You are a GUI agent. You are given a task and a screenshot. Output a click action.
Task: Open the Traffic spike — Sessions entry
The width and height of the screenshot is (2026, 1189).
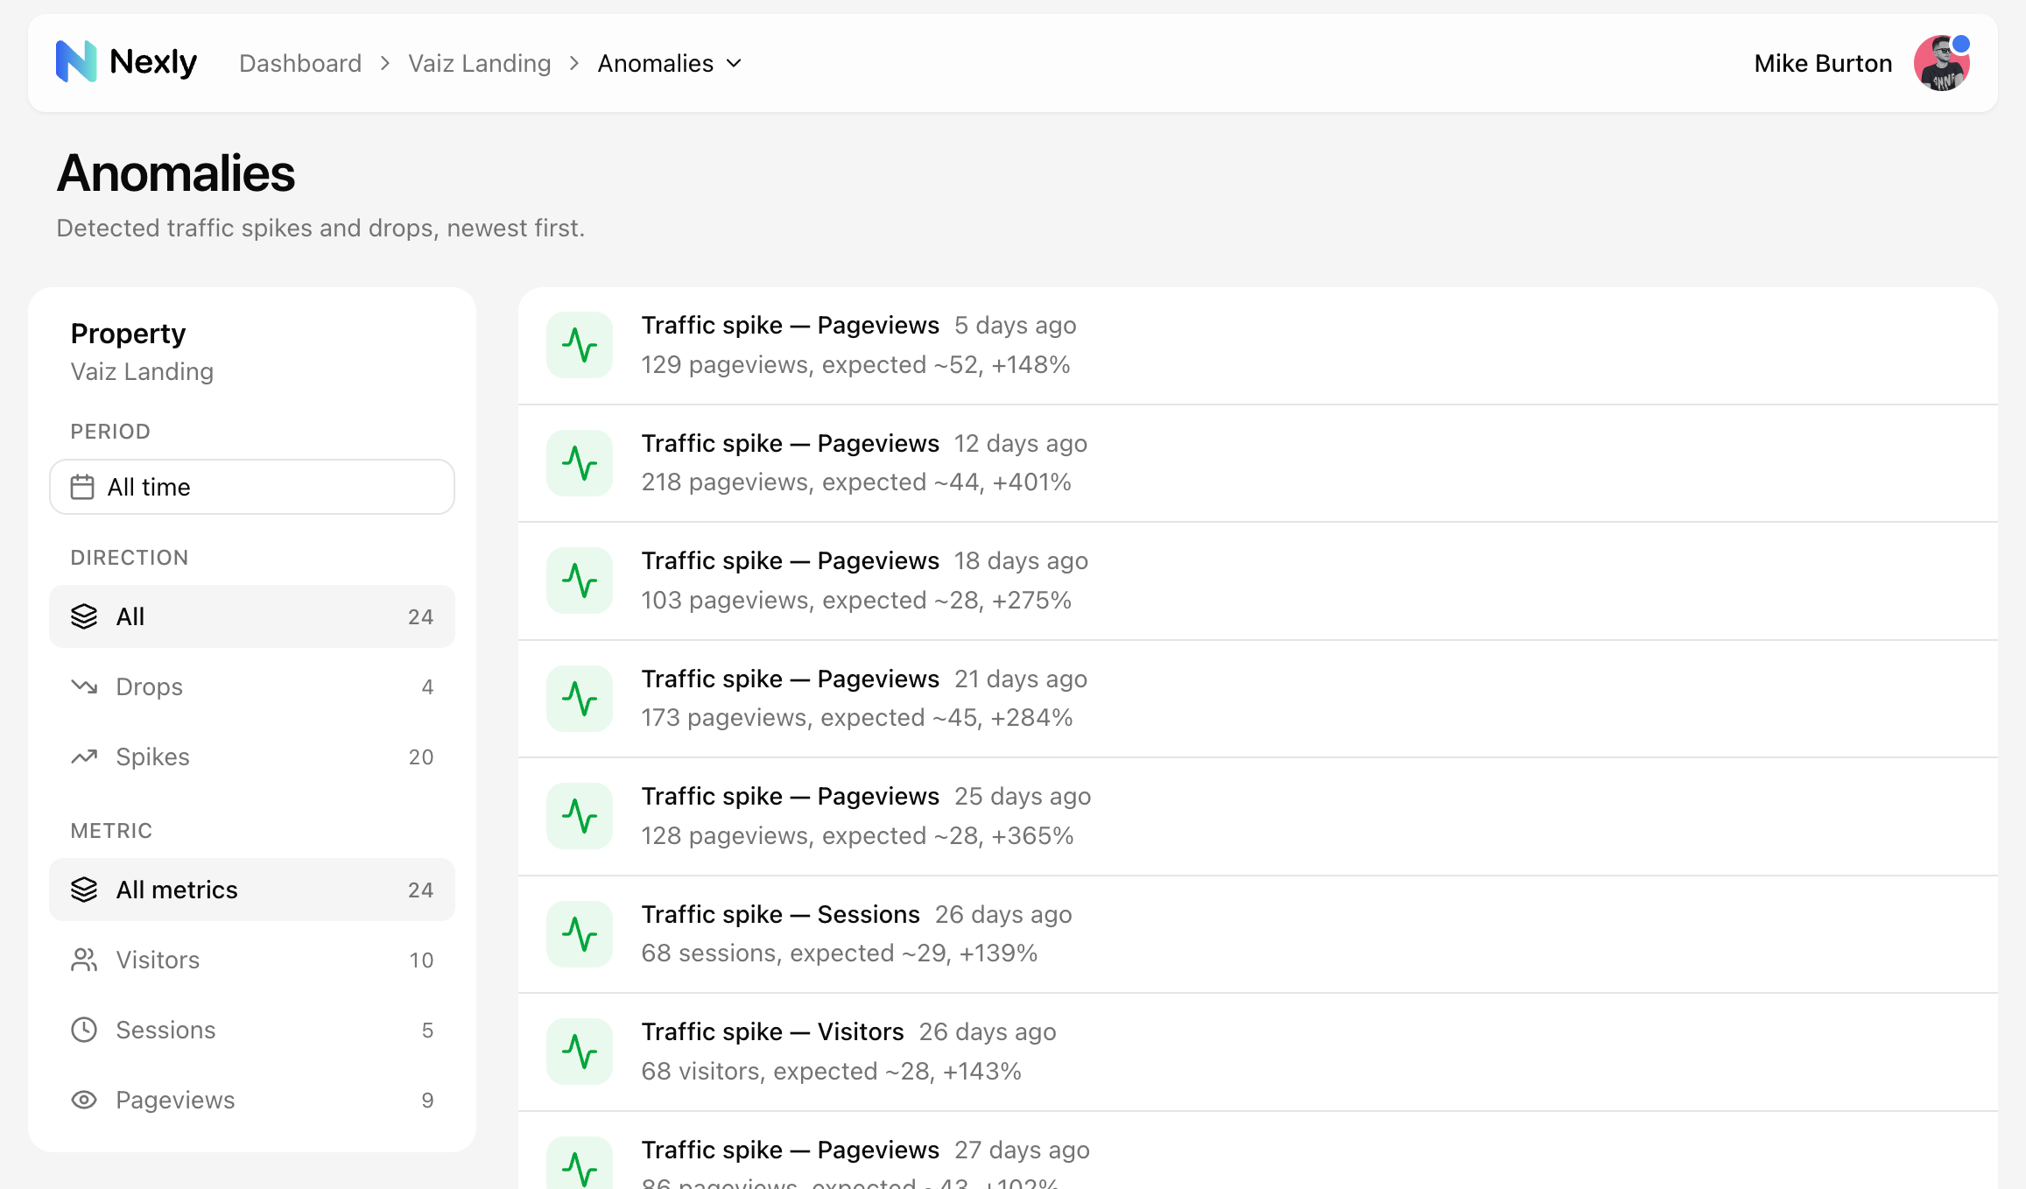click(x=1257, y=934)
